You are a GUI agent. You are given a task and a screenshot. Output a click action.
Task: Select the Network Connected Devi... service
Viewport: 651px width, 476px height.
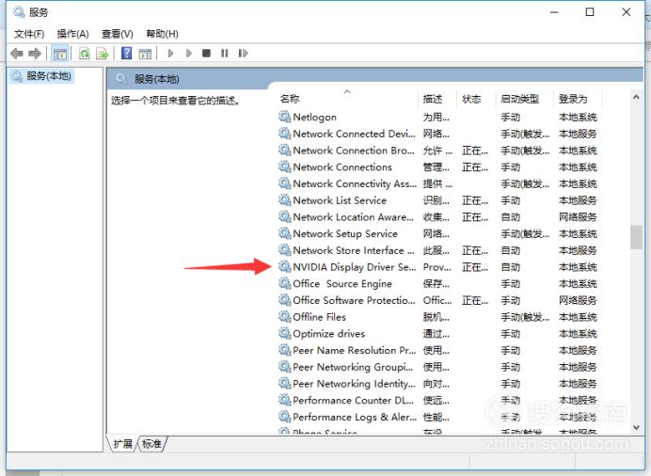[354, 134]
